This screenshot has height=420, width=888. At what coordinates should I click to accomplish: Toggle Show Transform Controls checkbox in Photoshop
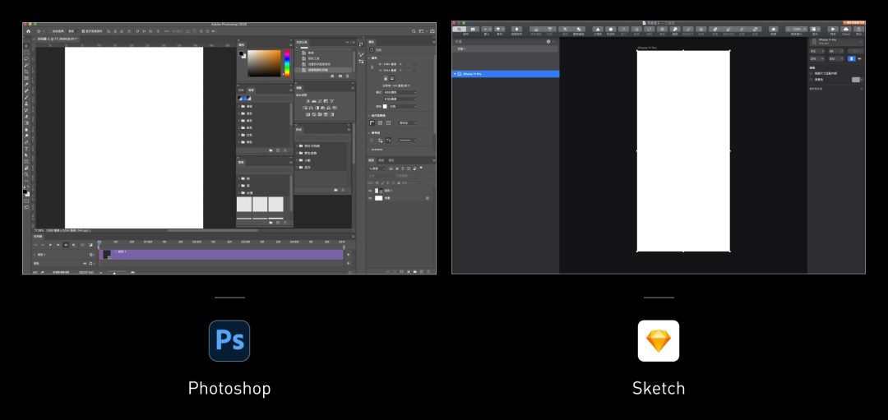point(83,31)
